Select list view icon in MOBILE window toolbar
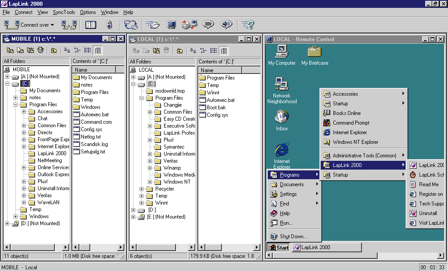 tap(87, 51)
